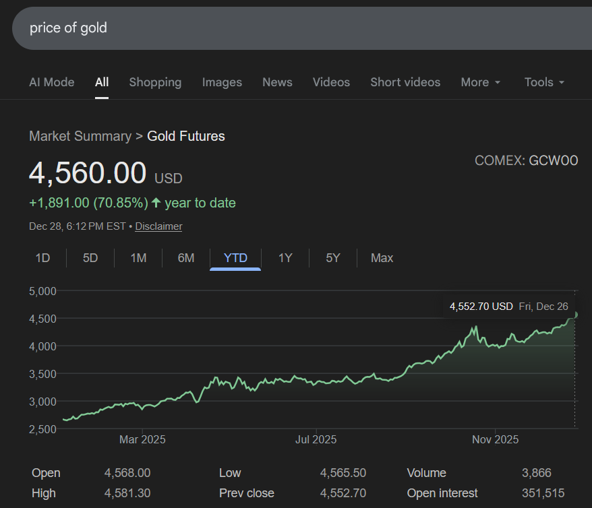
Task: Expand the Tools dropdown
Action: 544,82
